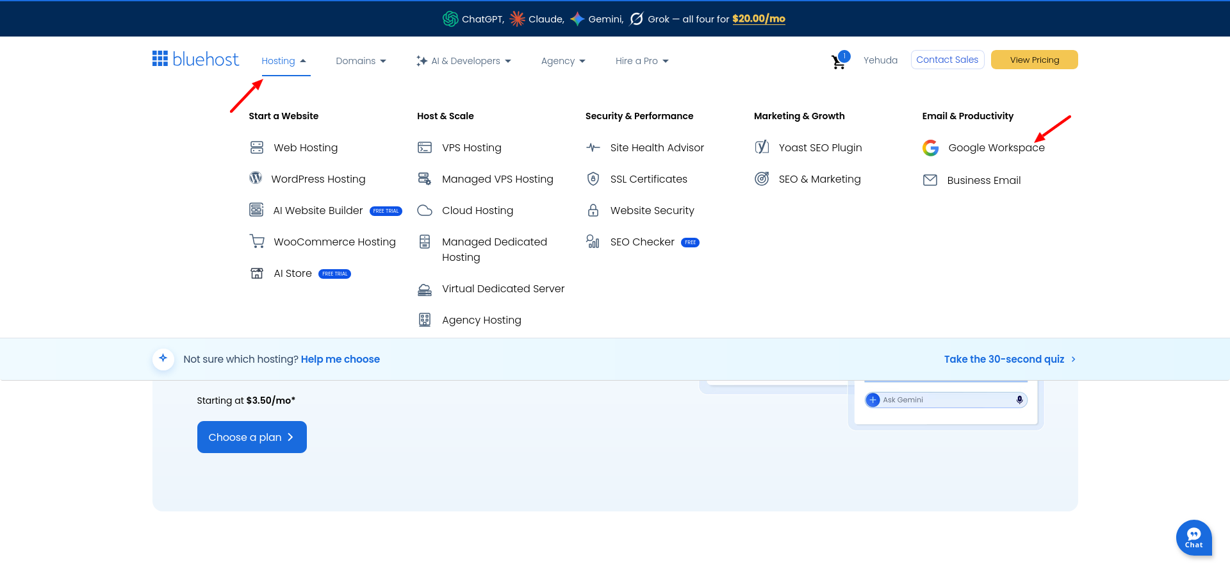This screenshot has height=571, width=1230.
Task: Click the Yehuda account name
Action: tap(880, 60)
